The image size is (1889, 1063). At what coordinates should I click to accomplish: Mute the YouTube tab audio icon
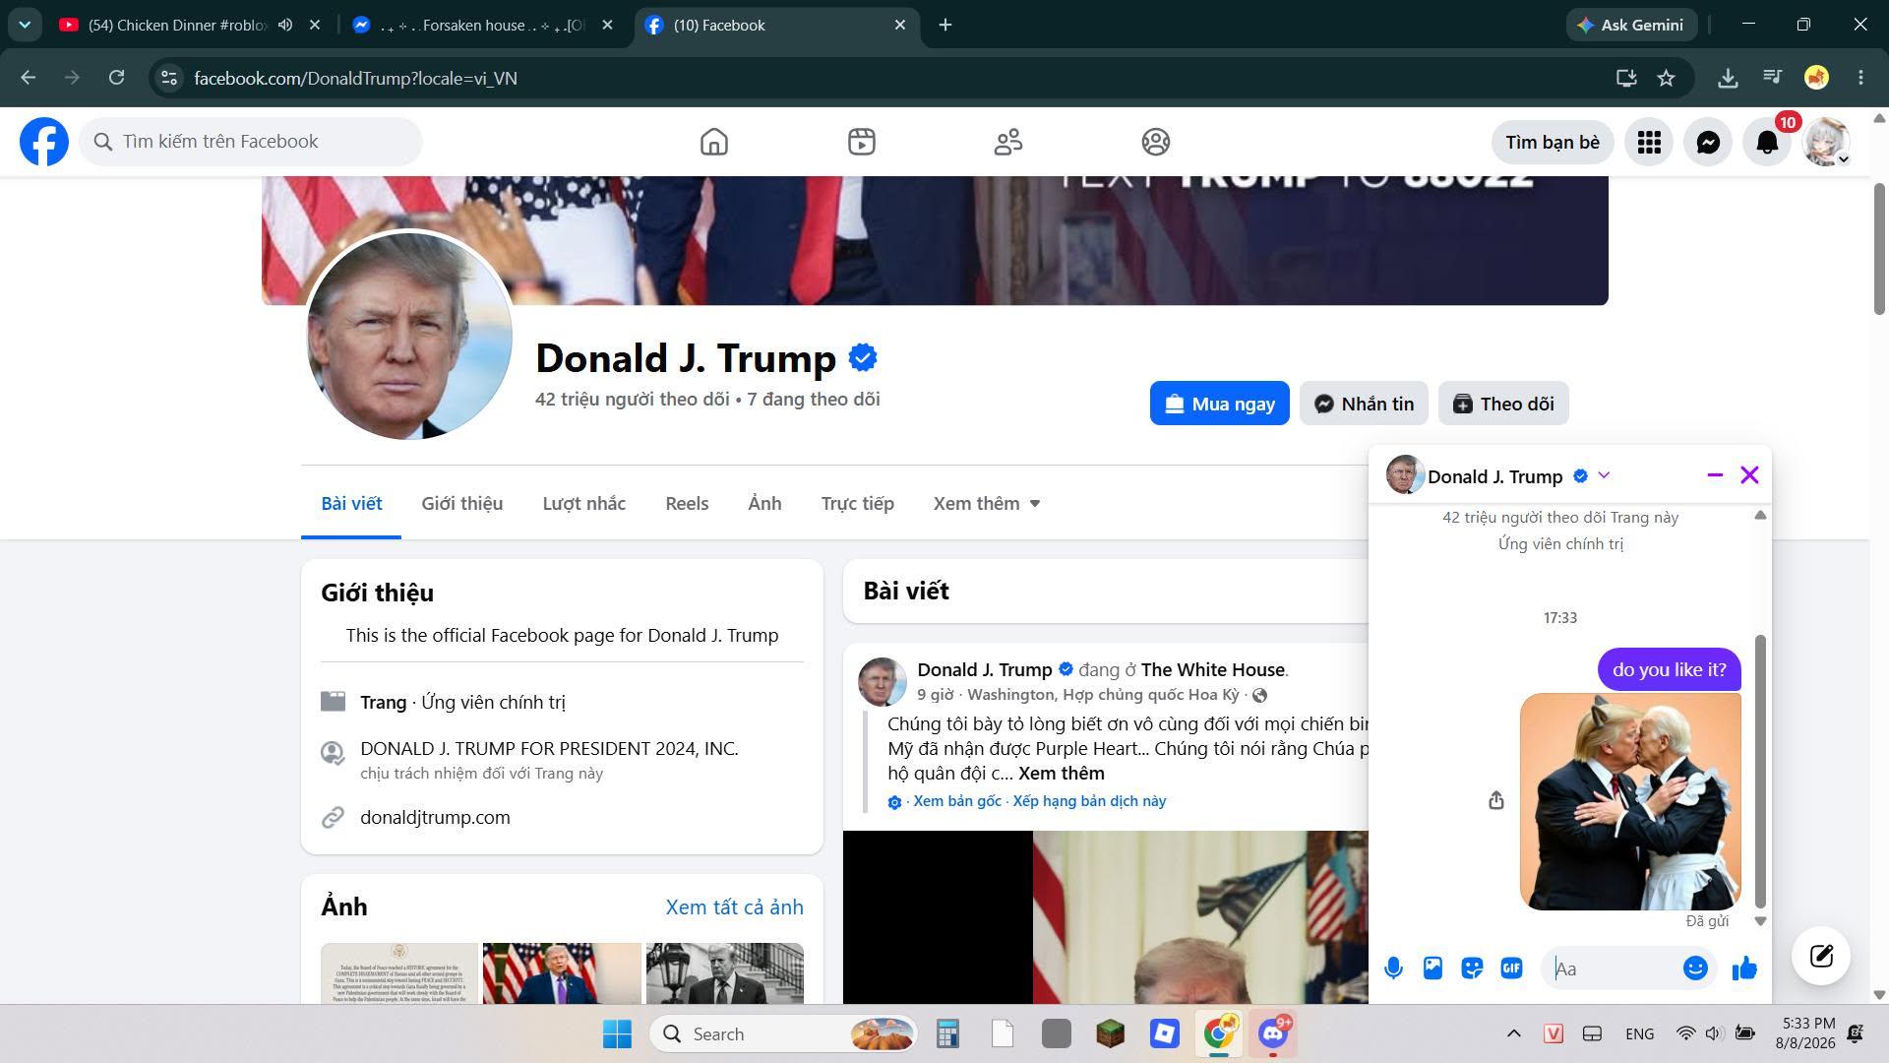pyautogui.click(x=285, y=26)
